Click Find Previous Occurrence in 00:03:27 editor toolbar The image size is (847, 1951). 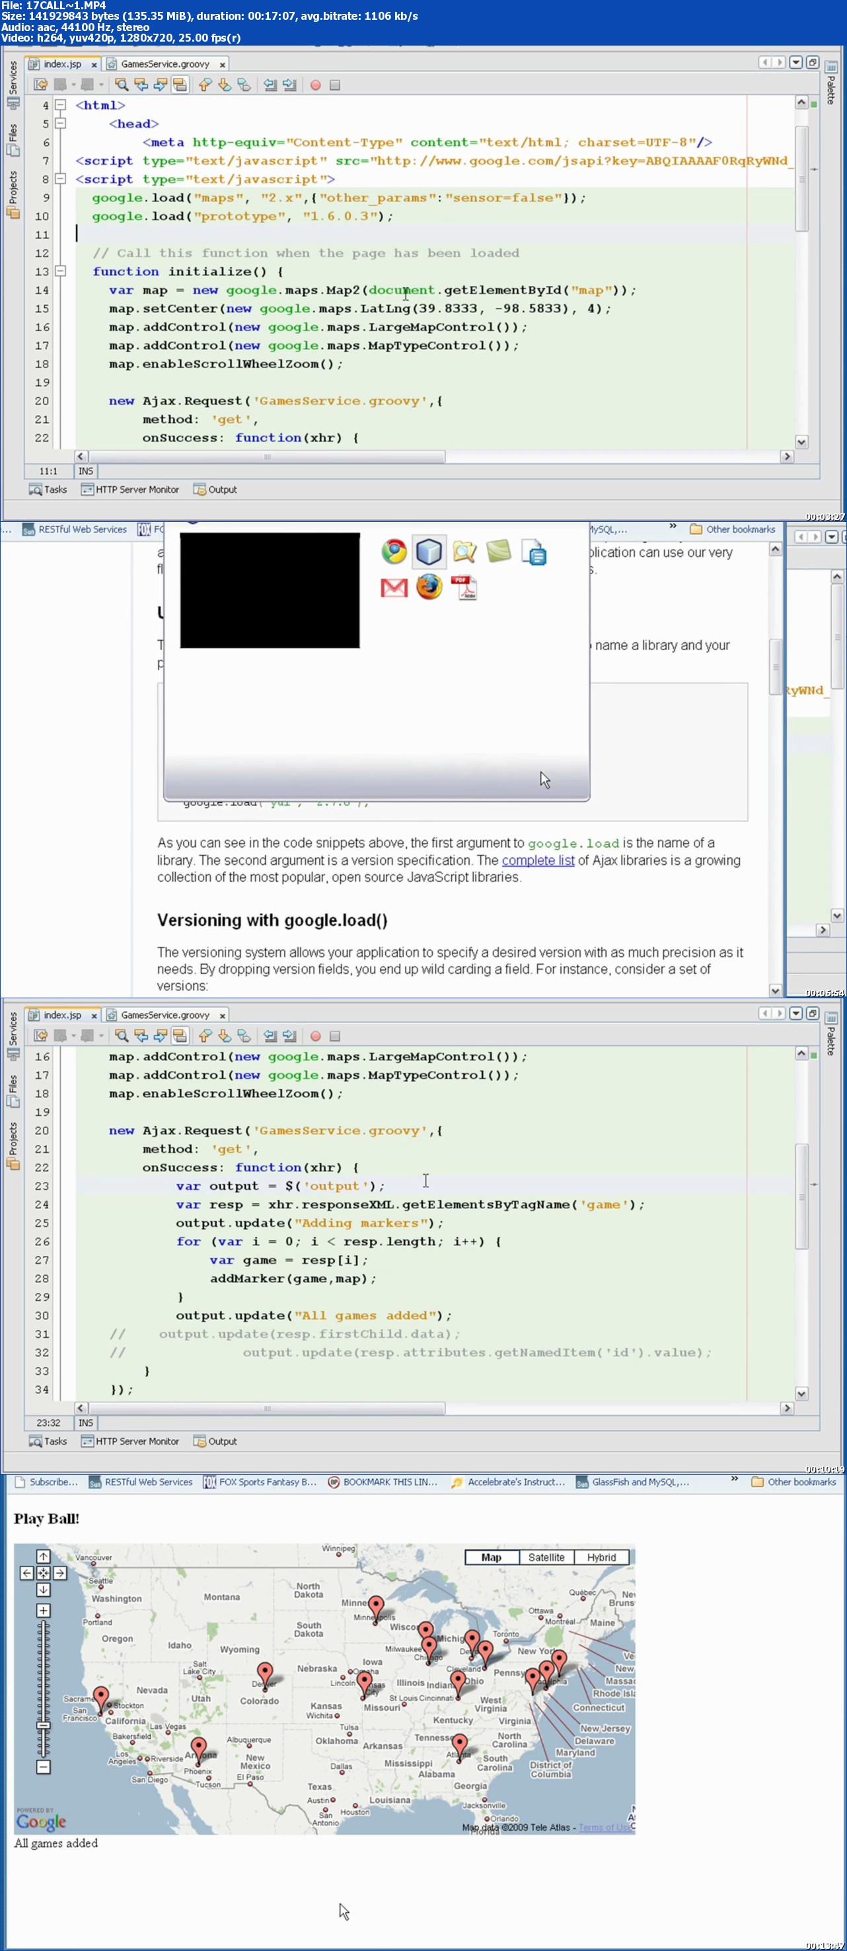pyautogui.click(x=141, y=85)
